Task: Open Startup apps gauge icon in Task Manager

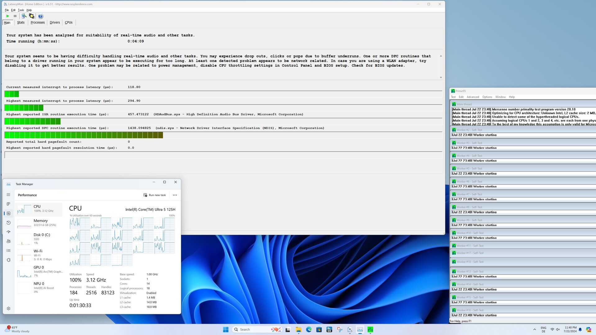Action: [8, 232]
